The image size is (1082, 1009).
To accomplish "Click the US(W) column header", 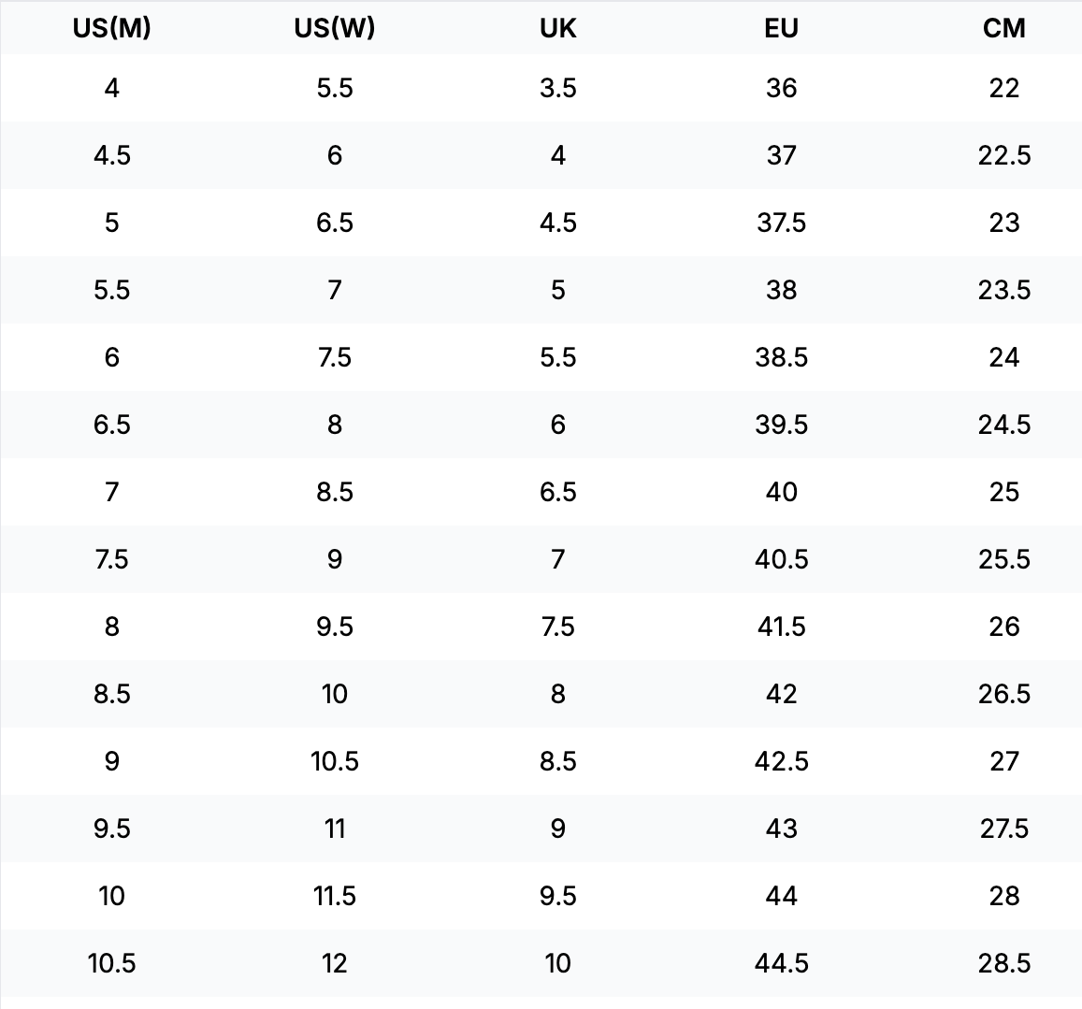I will pos(335,28).
